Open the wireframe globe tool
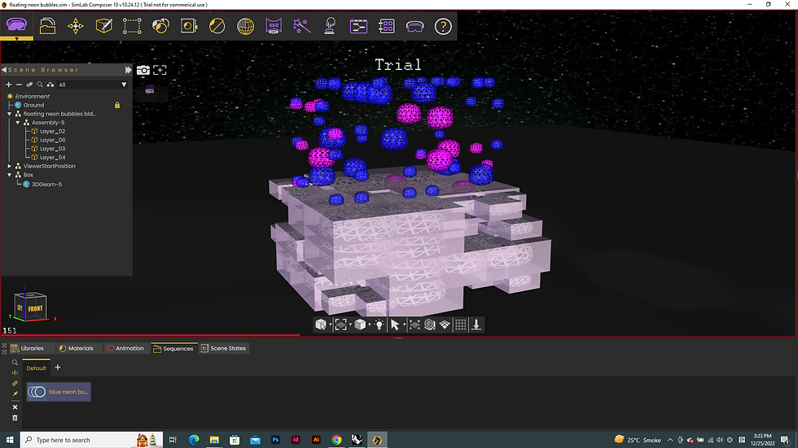798x448 pixels. tap(245, 26)
